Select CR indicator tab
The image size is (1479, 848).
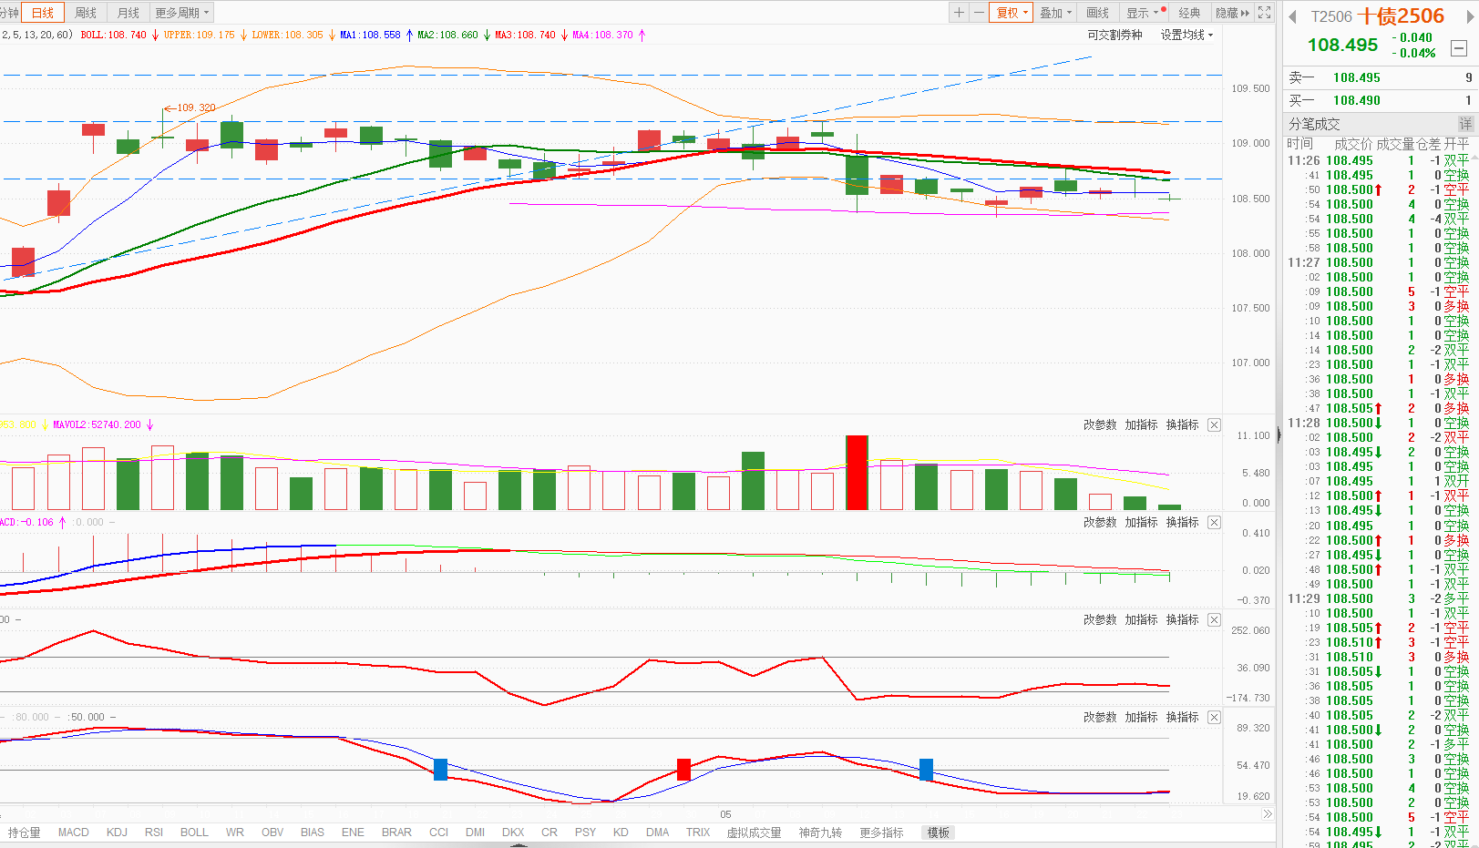click(549, 833)
